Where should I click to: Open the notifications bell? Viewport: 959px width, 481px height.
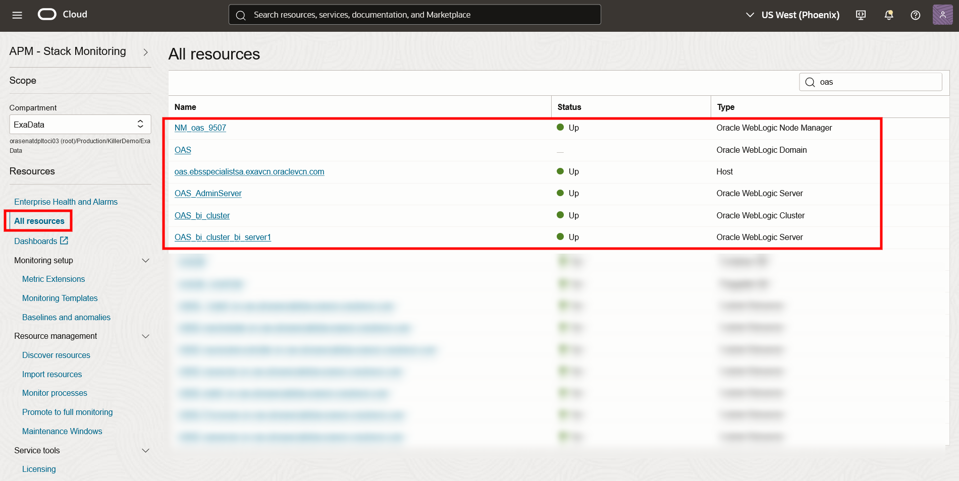pos(888,15)
